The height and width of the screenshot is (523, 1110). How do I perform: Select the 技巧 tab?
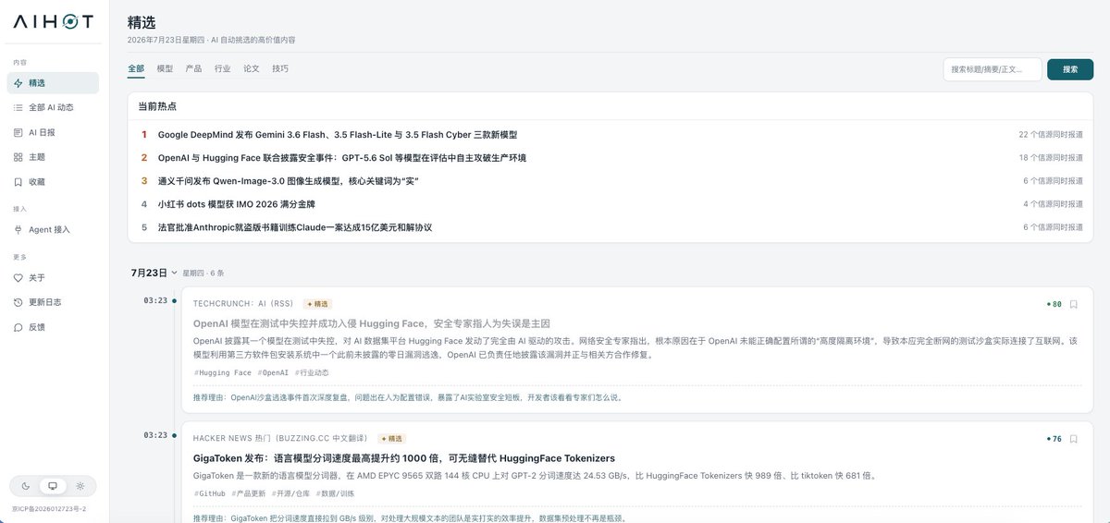click(280, 68)
